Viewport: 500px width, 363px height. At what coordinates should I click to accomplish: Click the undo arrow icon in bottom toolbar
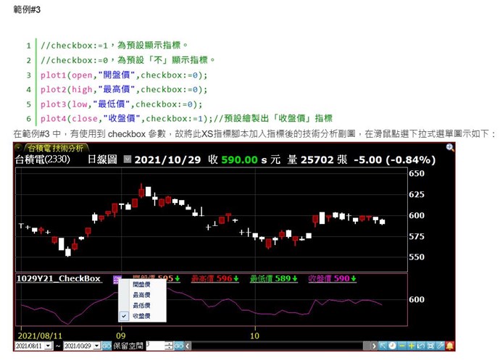(x=421, y=346)
